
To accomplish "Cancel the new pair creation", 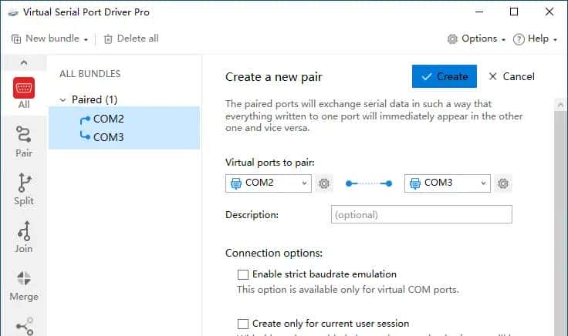I will [x=512, y=76].
